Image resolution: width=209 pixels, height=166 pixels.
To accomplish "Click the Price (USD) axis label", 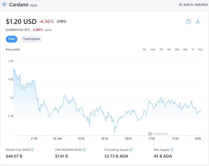I will [x=13, y=50].
